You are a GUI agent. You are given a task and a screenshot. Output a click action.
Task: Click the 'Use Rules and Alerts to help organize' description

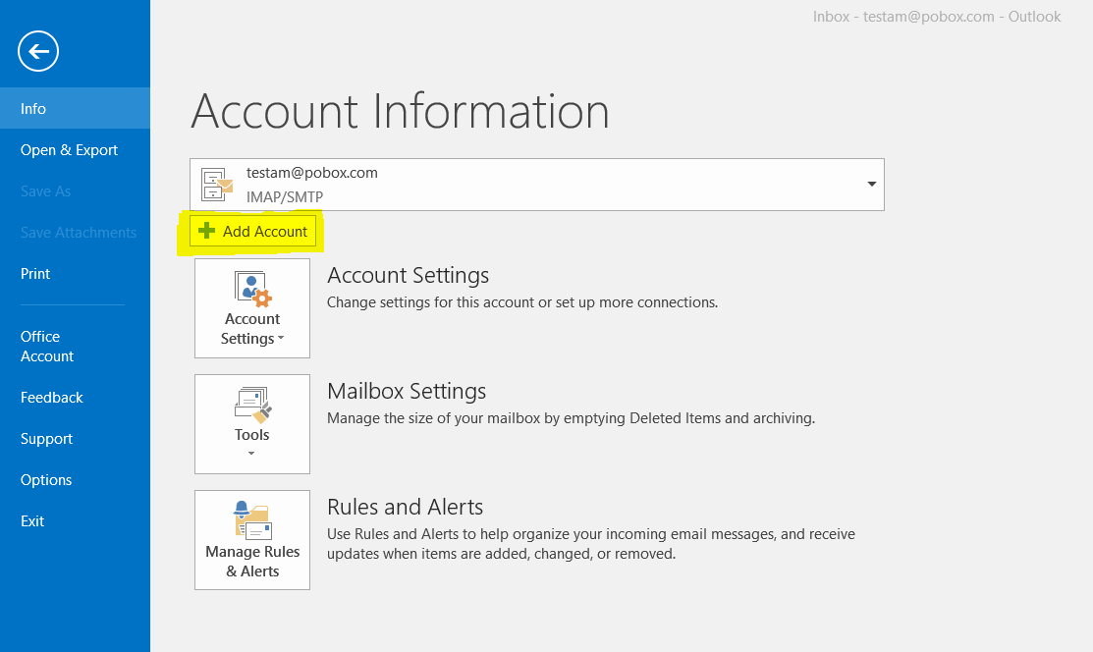coord(591,544)
